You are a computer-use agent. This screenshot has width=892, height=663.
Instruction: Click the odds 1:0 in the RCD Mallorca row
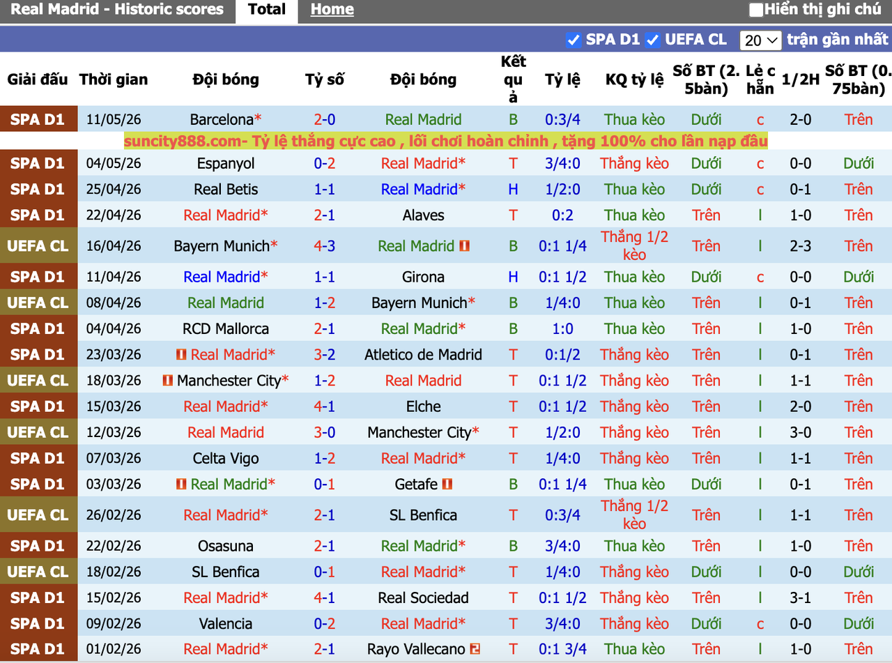(x=562, y=329)
